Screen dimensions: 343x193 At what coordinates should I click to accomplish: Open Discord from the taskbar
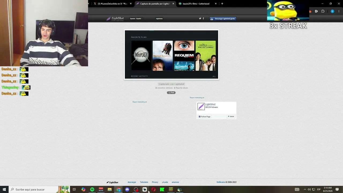point(127,190)
